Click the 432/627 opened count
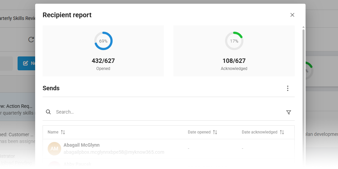This screenshot has width=338, height=169. tap(103, 61)
